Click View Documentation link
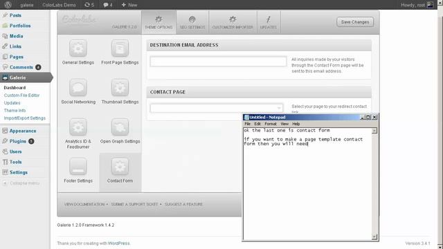The height and width of the screenshot is (249, 443). [84, 205]
